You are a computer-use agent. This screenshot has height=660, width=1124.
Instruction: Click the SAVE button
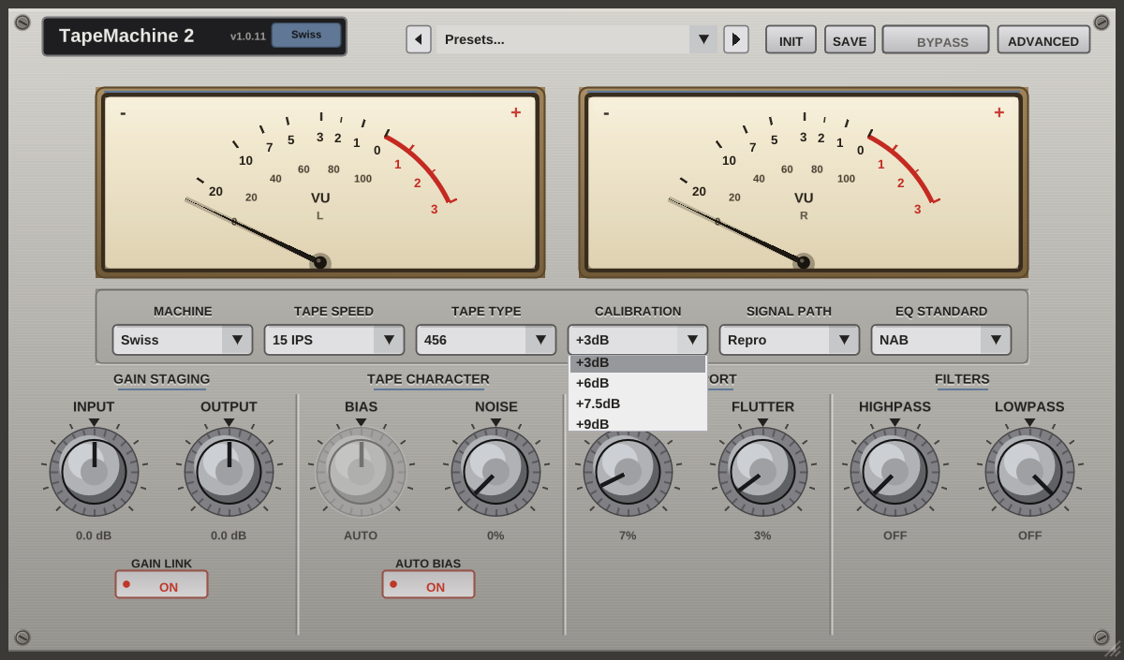[x=850, y=39]
